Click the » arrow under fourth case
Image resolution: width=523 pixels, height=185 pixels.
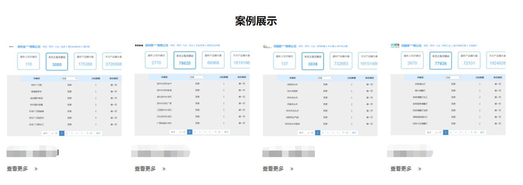pos(419,169)
